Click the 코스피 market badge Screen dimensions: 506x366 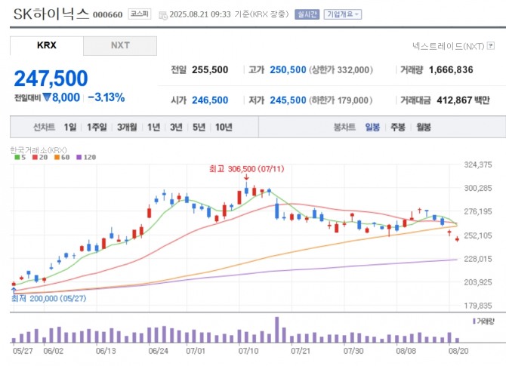coord(139,14)
